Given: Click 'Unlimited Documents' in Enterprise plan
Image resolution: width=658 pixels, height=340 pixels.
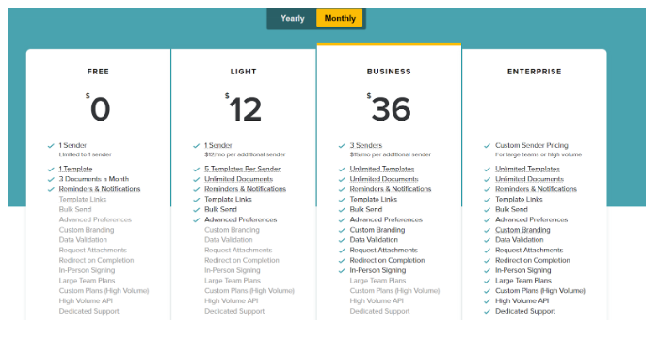Looking at the screenshot, I should tap(530, 179).
